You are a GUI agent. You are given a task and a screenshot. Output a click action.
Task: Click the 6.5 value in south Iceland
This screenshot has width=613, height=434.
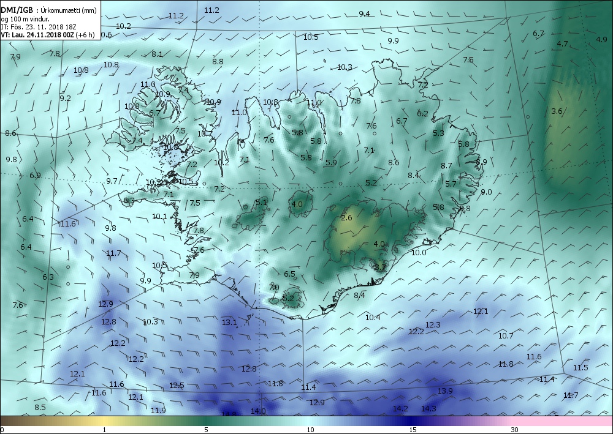(289, 274)
